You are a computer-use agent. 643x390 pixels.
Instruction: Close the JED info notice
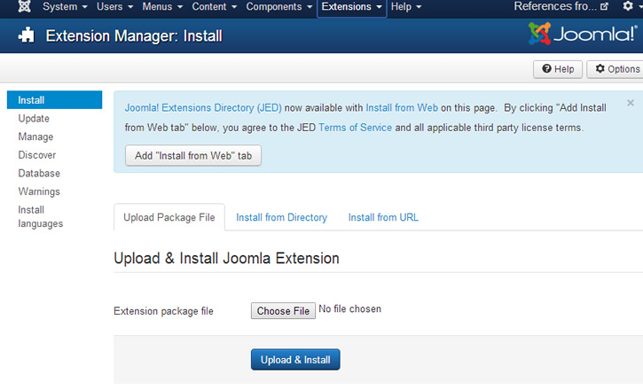tap(631, 103)
